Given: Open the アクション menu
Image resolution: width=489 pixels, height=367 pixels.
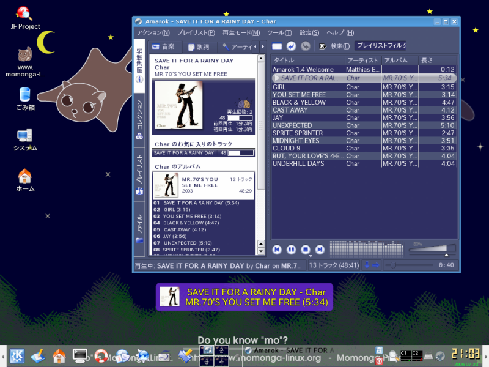Looking at the screenshot, I should tap(153, 33).
